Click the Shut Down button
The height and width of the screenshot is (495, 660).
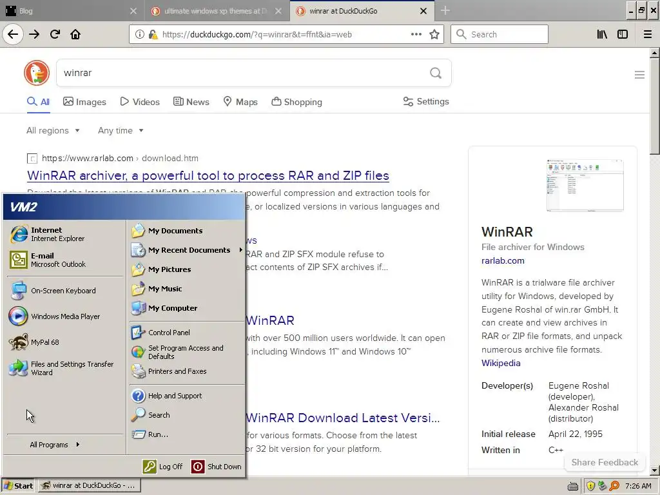pyautogui.click(x=217, y=467)
